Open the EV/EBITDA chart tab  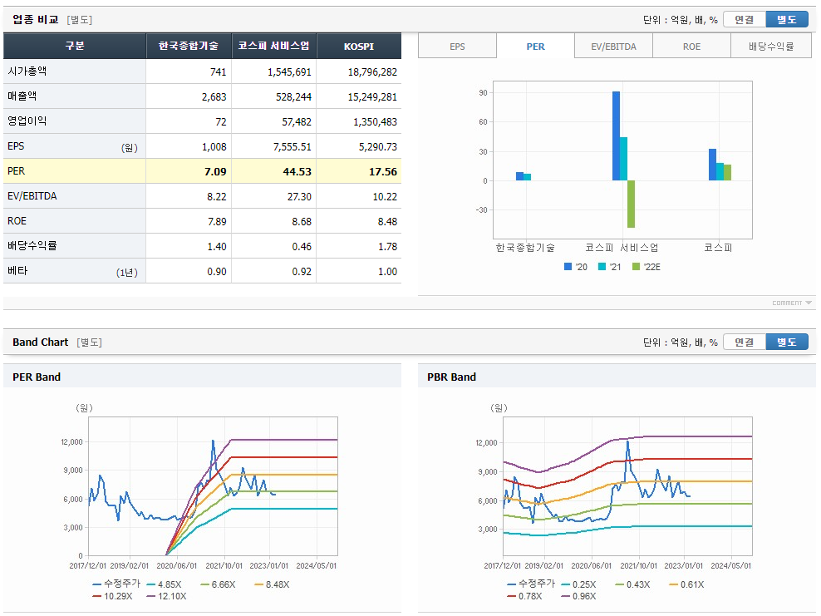coord(613,47)
